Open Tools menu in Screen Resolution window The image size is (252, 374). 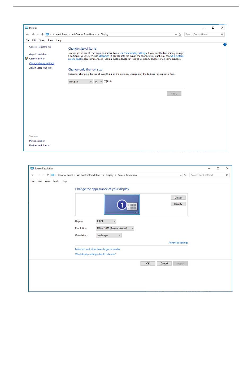[x=56, y=181]
